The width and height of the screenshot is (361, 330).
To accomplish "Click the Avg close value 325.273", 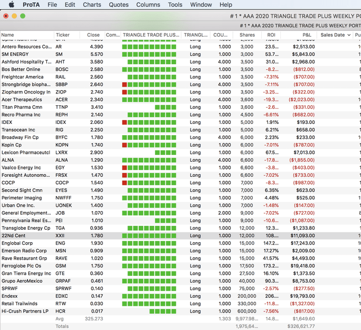I will click(x=94, y=319).
